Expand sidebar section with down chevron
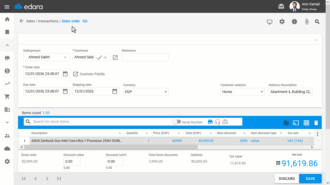 [7, 123]
